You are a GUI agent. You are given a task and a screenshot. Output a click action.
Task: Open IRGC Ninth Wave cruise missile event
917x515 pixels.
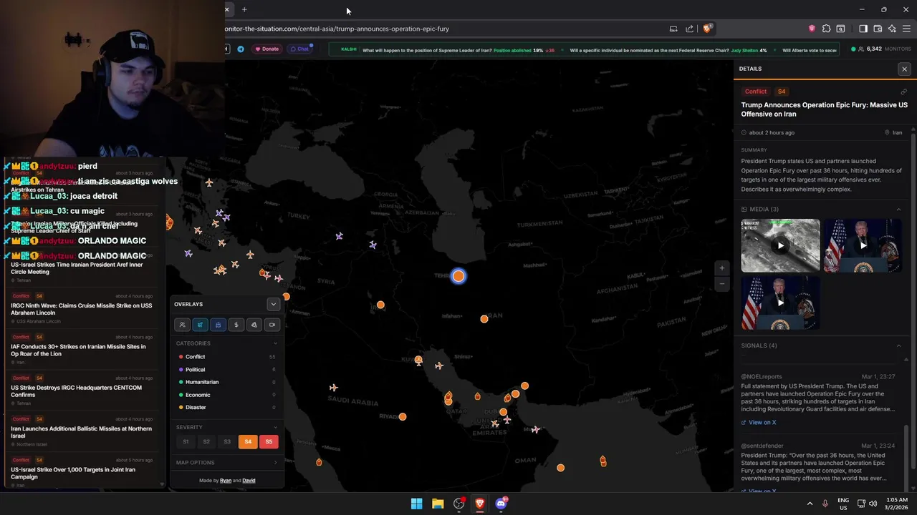coord(82,308)
